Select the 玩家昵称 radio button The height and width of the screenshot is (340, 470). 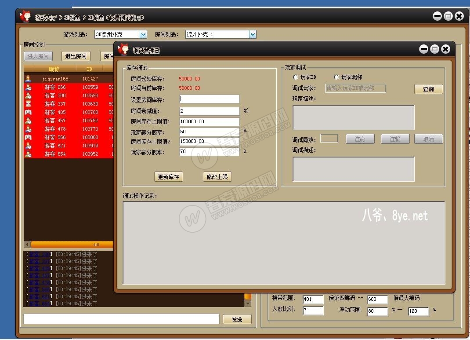pos(336,77)
